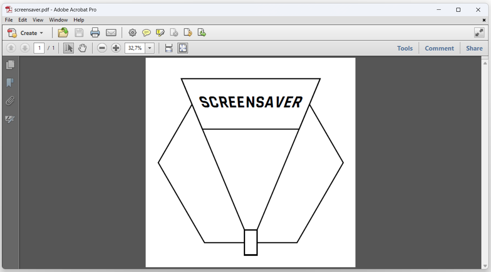Toggle Fit Width page view

click(169, 48)
